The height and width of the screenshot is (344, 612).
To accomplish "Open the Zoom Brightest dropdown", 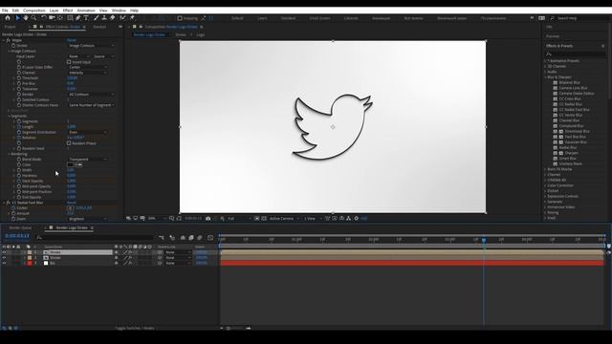I will pyautogui.click(x=87, y=219).
